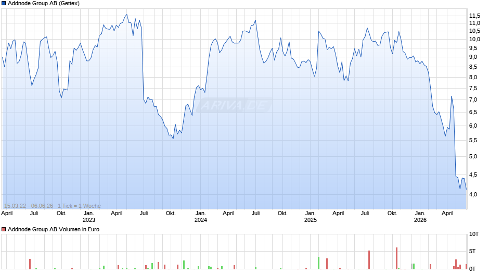Viewport: 489px width, 274px height.
Task: Click the 10,0 price axis value
Action: (474, 40)
